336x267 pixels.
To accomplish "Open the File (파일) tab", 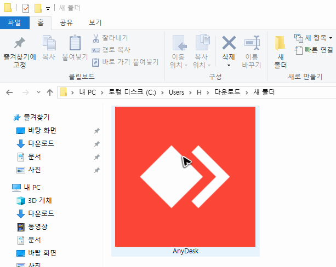I will coord(15,22).
